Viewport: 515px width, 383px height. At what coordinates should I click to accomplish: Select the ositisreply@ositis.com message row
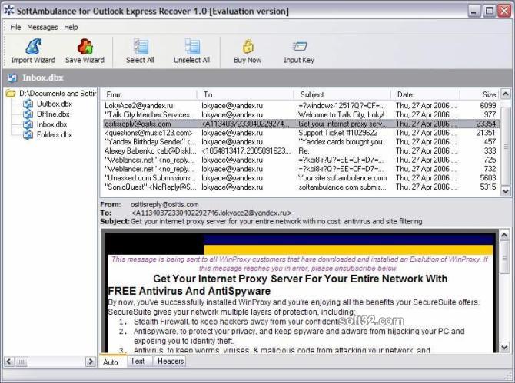[x=300, y=124]
